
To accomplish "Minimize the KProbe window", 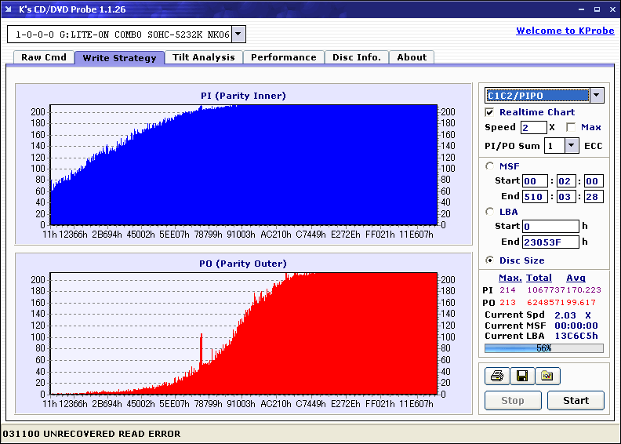I will click(581, 9).
